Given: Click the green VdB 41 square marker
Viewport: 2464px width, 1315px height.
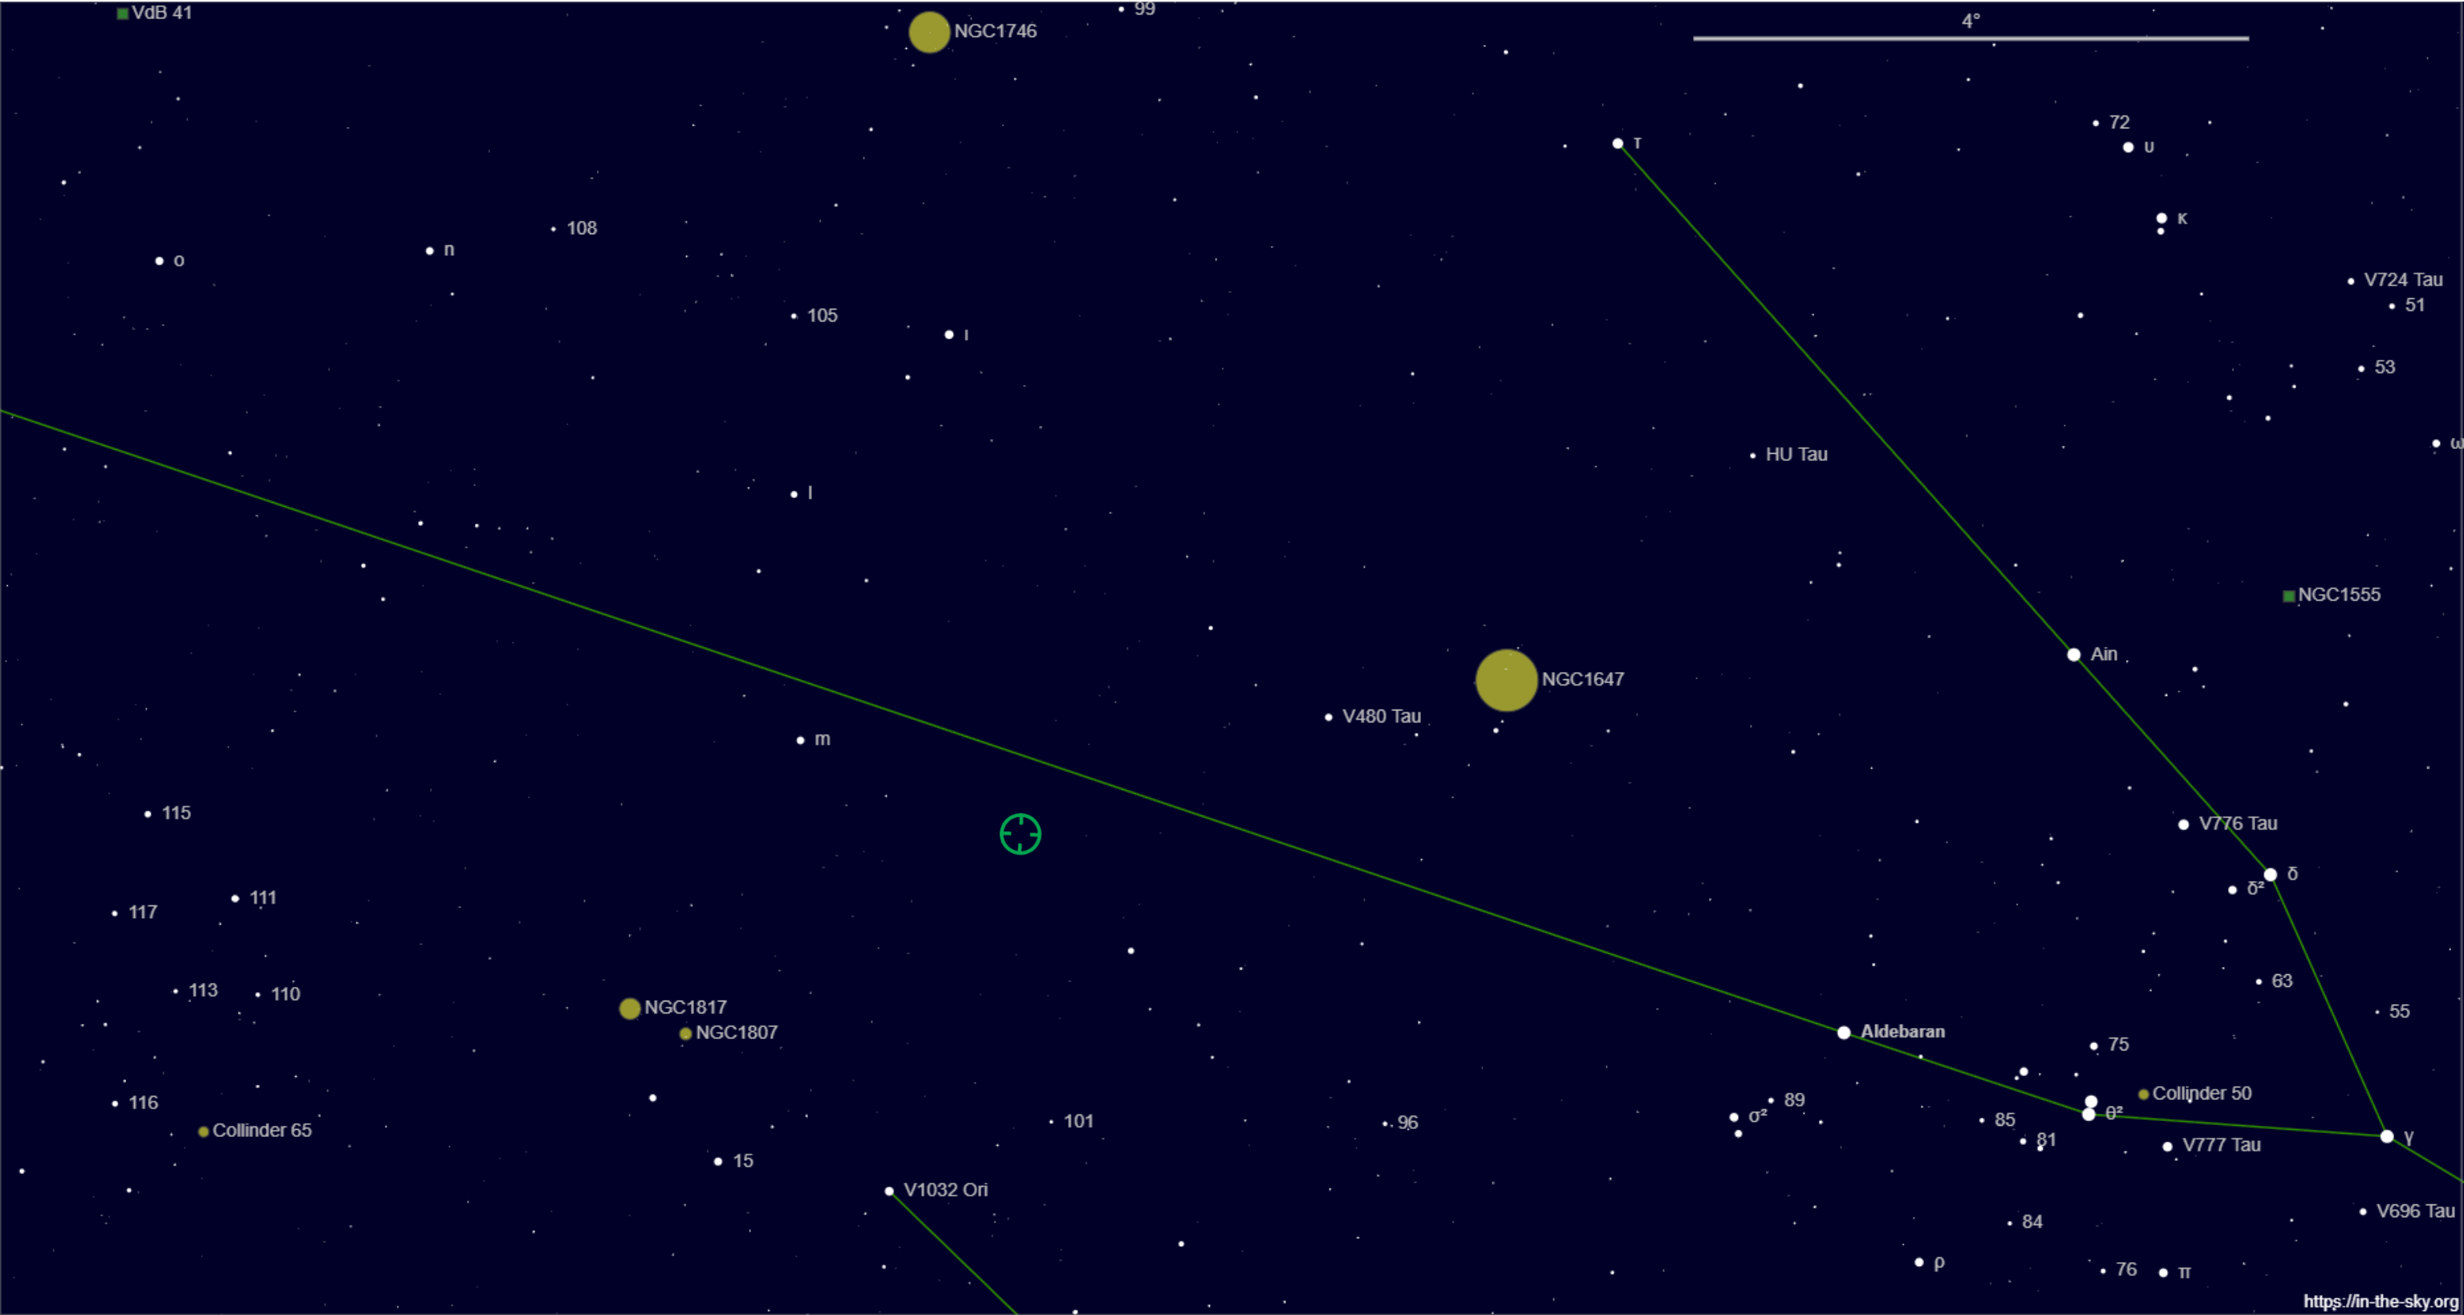Looking at the screenshot, I should (x=123, y=14).
